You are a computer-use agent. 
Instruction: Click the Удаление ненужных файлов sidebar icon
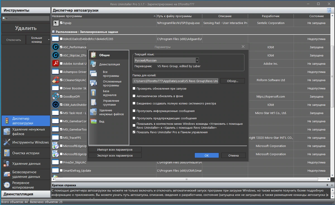[x=7, y=132]
